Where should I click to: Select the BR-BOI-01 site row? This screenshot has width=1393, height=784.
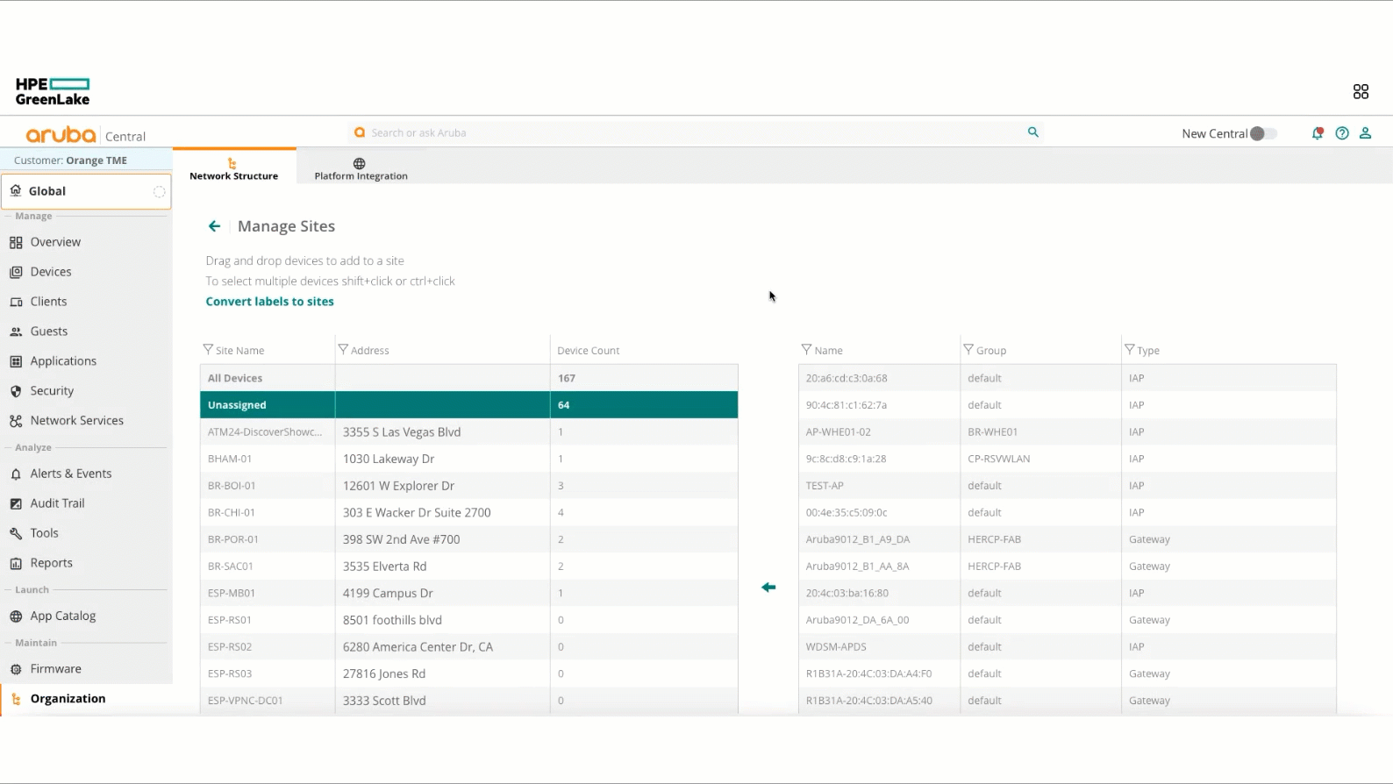click(x=468, y=486)
